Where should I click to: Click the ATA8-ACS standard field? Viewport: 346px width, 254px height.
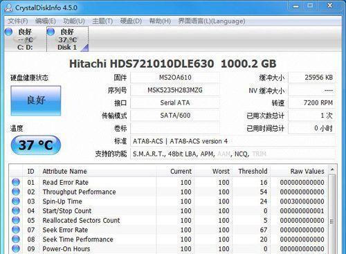233,141
